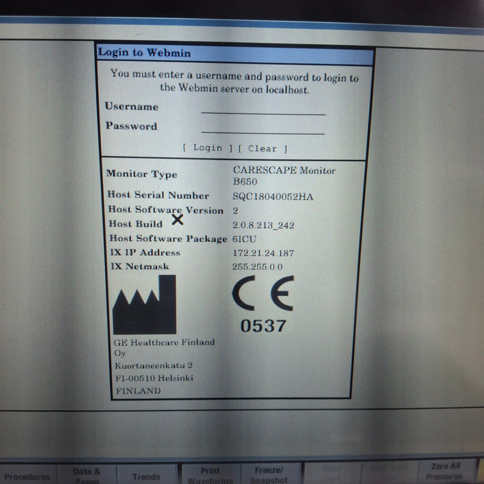Click the black X marker near Host Build
484x484 pixels.
[178, 220]
